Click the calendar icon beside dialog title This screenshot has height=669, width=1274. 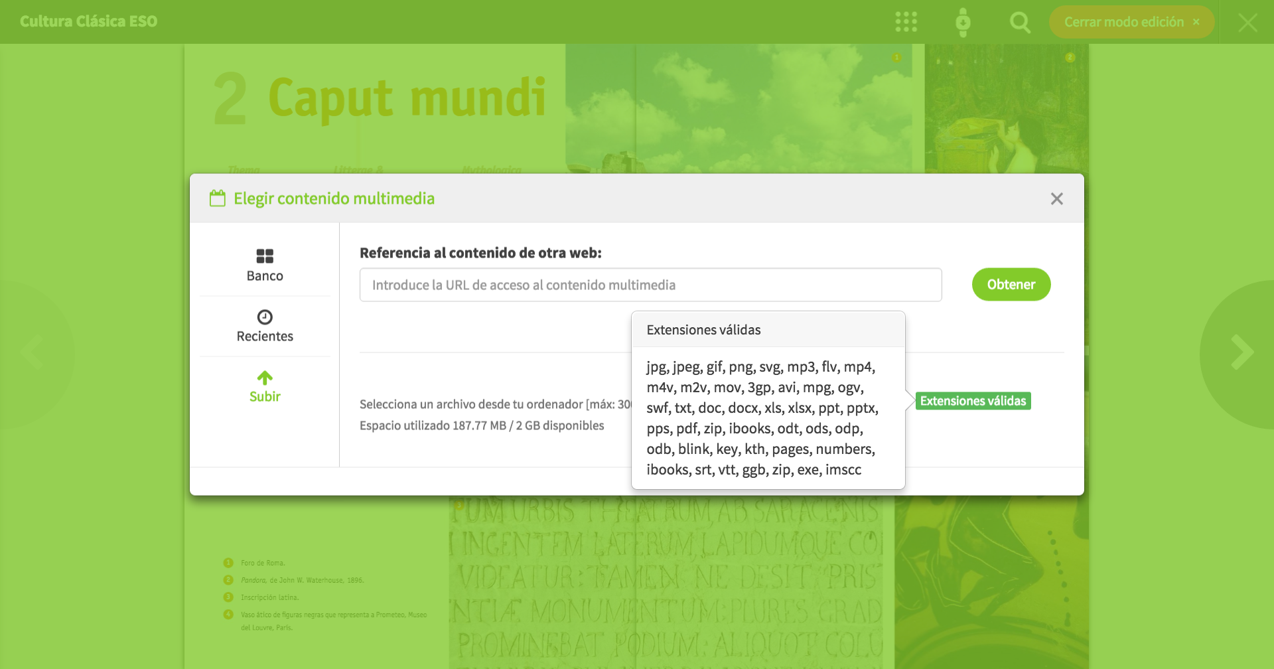[x=218, y=198]
